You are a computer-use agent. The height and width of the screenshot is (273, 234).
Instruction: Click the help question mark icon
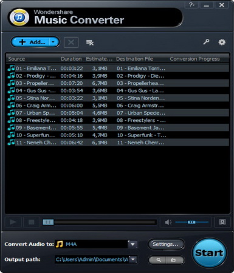coord(191,5)
